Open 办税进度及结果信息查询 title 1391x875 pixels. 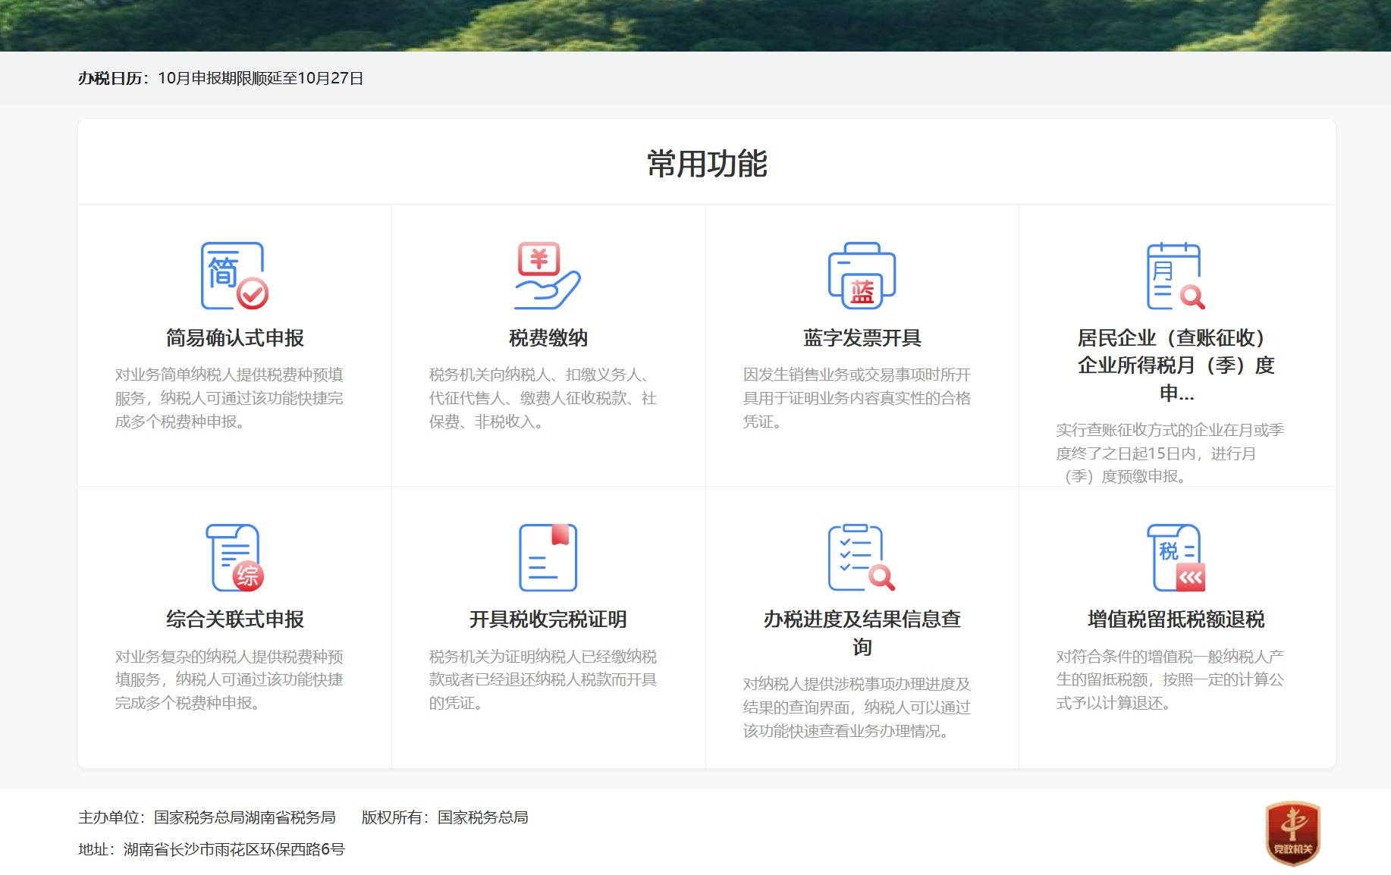coord(862,632)
